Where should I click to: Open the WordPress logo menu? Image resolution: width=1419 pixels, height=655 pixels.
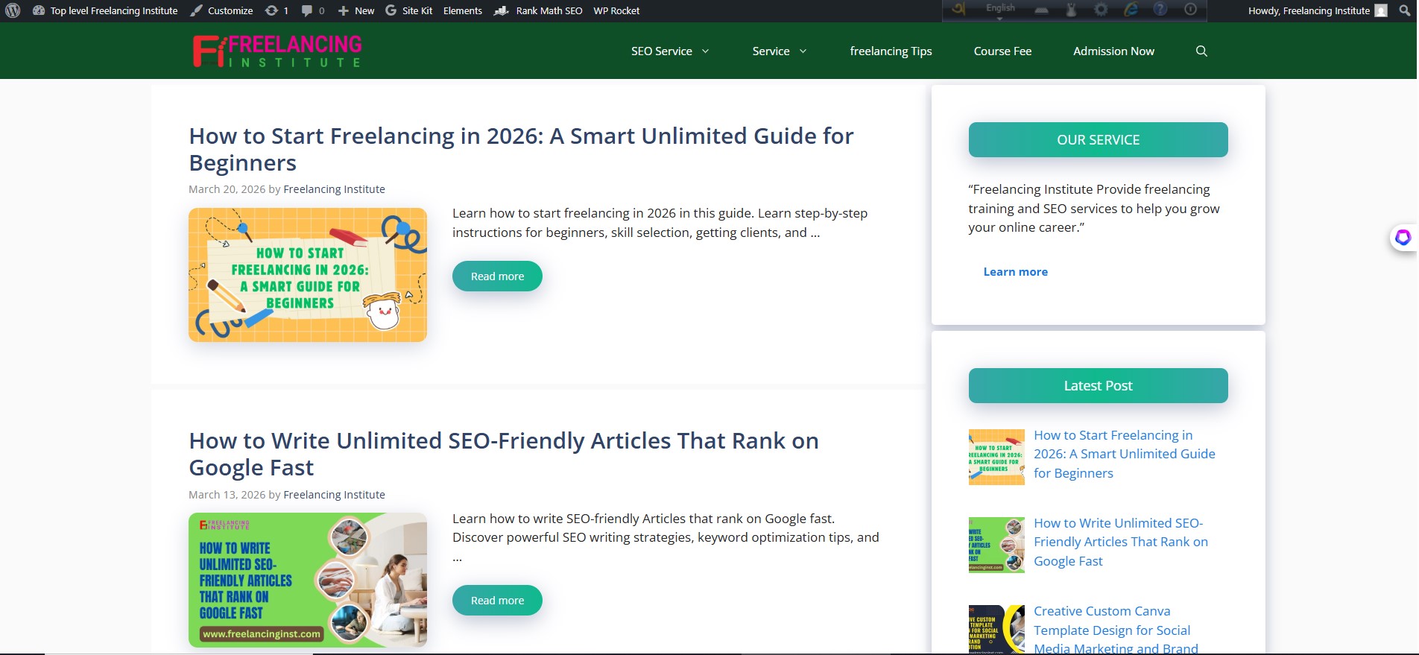coord(13,10)
